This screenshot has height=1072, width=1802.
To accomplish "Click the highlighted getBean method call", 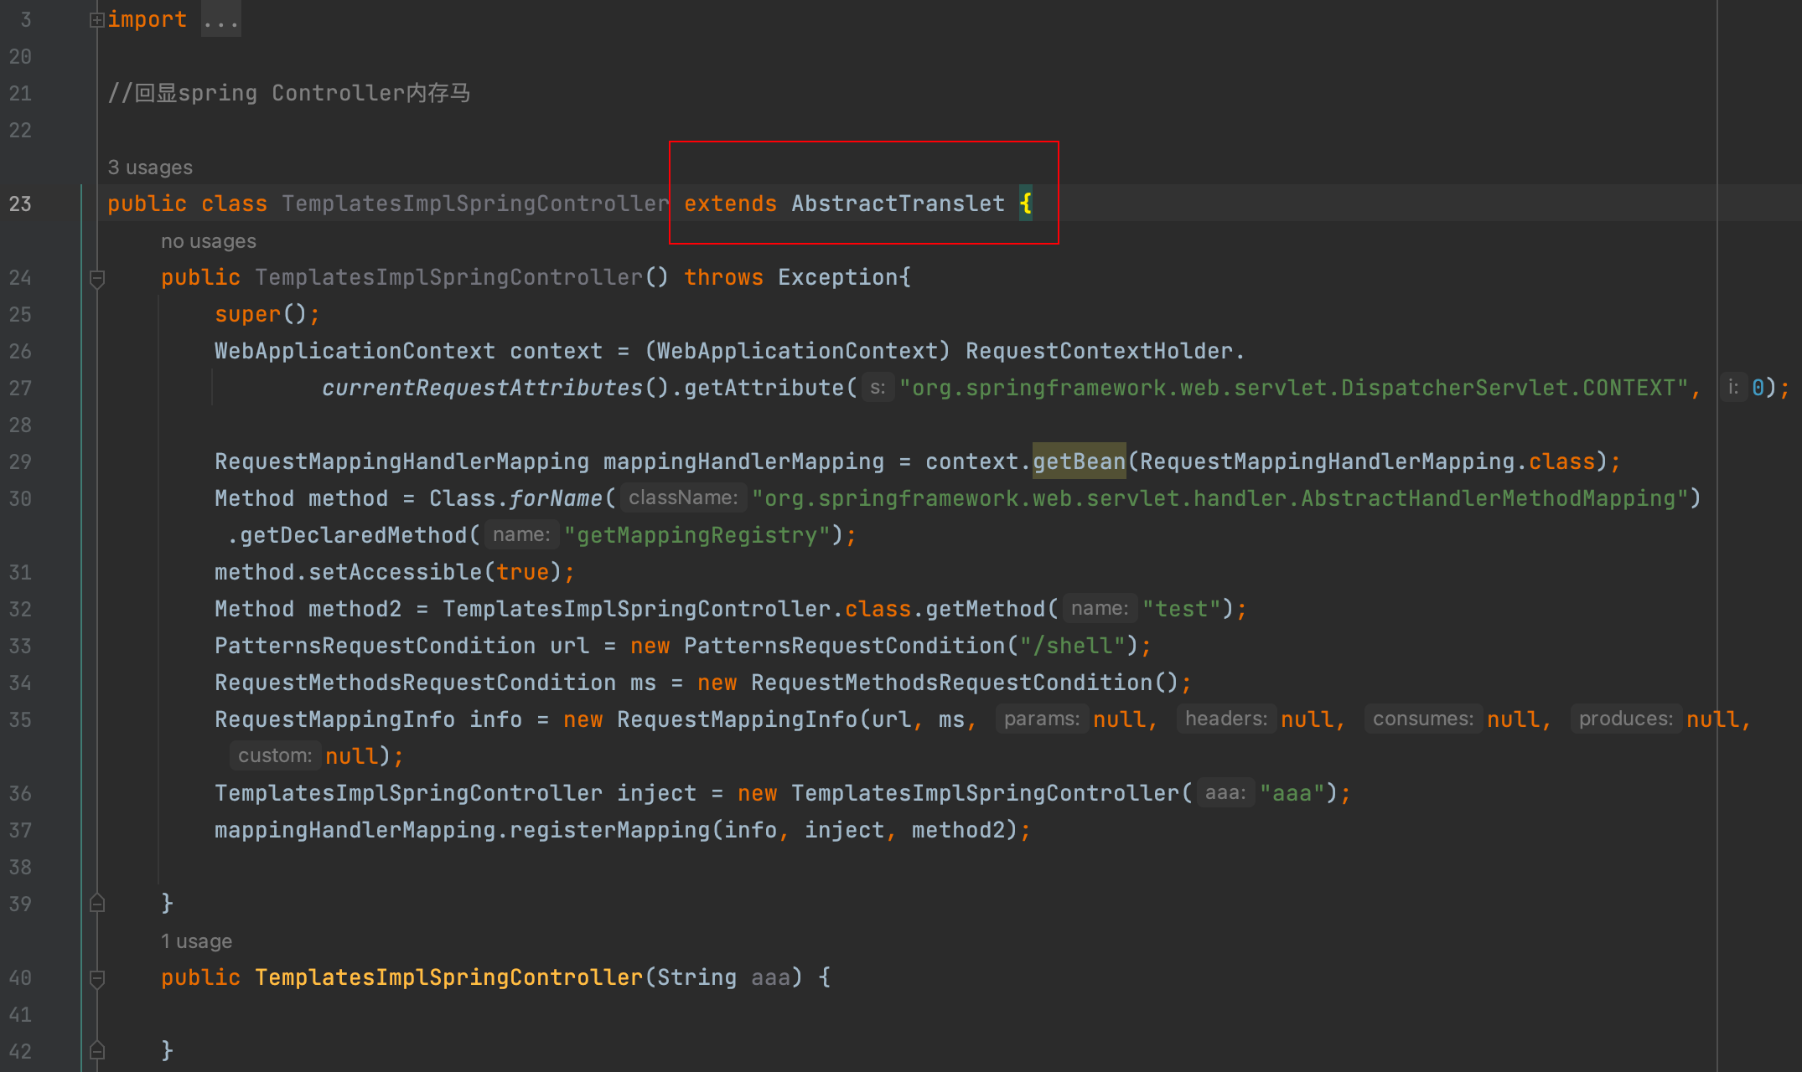I will coord(1078,461).
